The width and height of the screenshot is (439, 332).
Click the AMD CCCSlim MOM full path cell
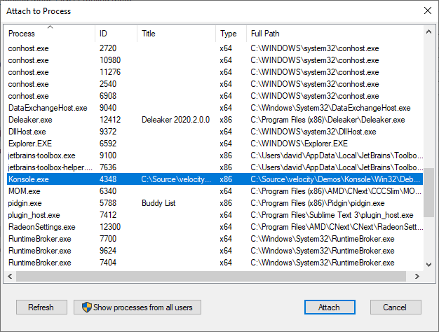pos(337,191)
